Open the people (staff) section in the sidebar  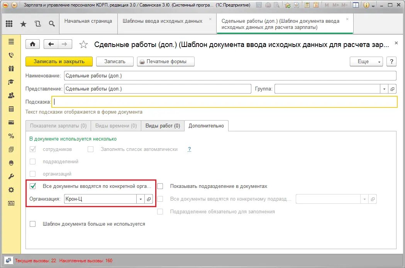point(11,95)
